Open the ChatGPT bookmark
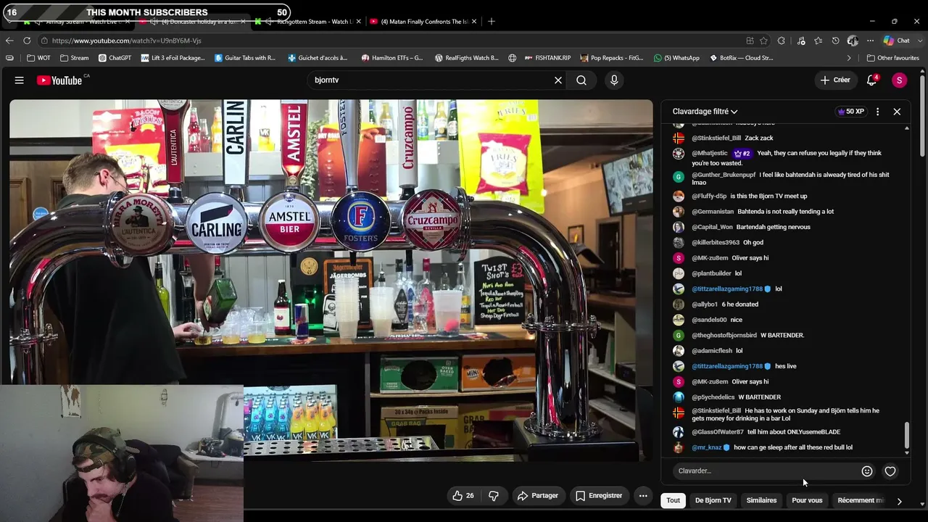Image resolution: width=928 pixels, height=522 pixels. (x=115, y=58)
